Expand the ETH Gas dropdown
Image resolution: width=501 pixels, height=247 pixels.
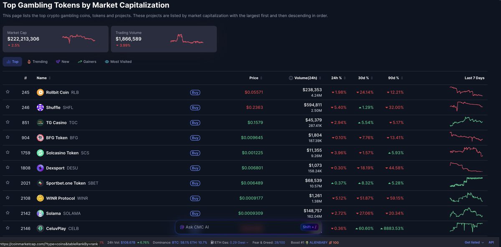[248, 242]
